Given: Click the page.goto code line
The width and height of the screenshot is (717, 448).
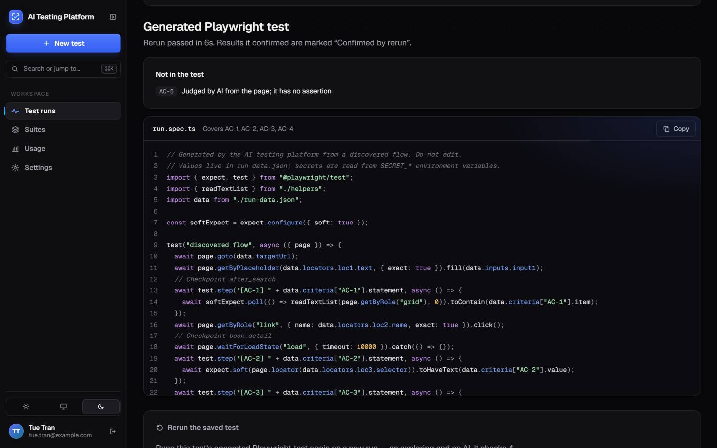Looking at the screenshot, I should coord(237,256).
